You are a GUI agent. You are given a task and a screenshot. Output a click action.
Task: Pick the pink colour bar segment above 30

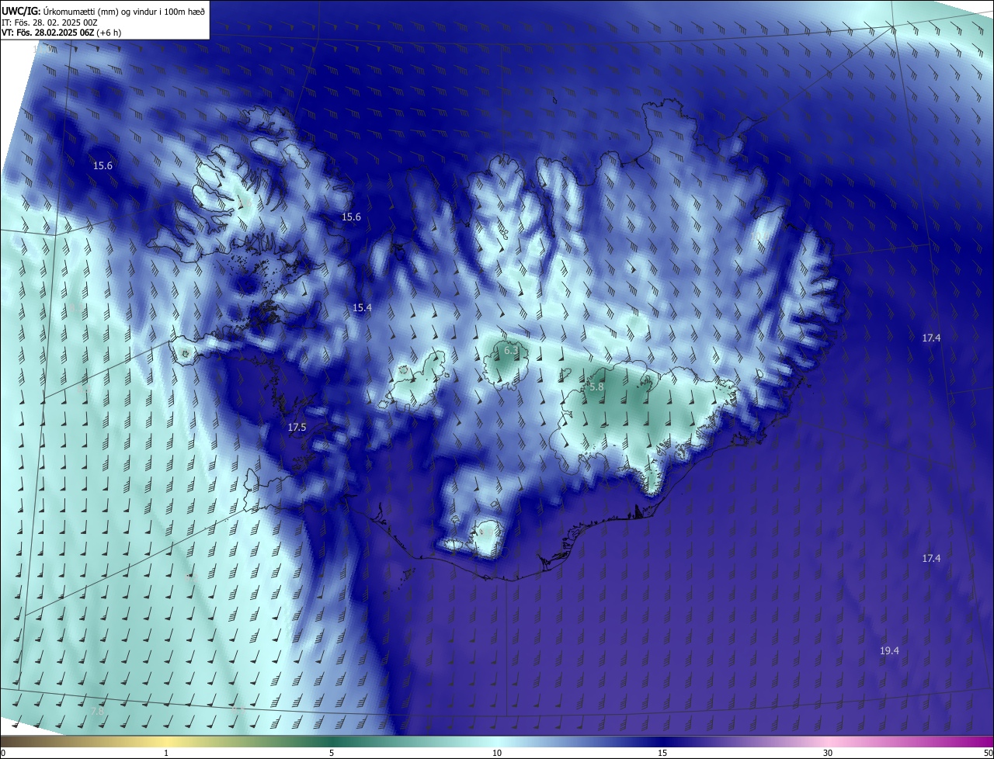(x=828, y=742)
